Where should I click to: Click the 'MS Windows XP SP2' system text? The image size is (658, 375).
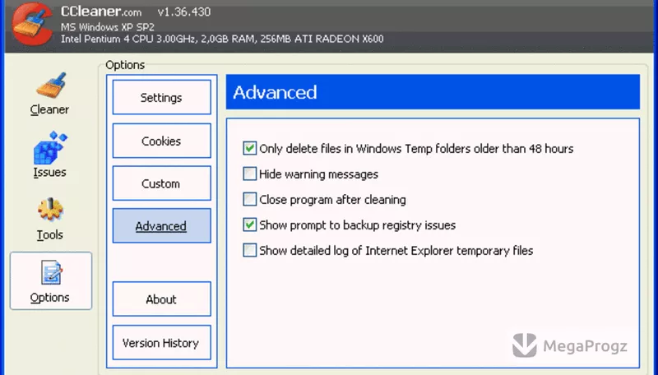[x=108, y=27]
